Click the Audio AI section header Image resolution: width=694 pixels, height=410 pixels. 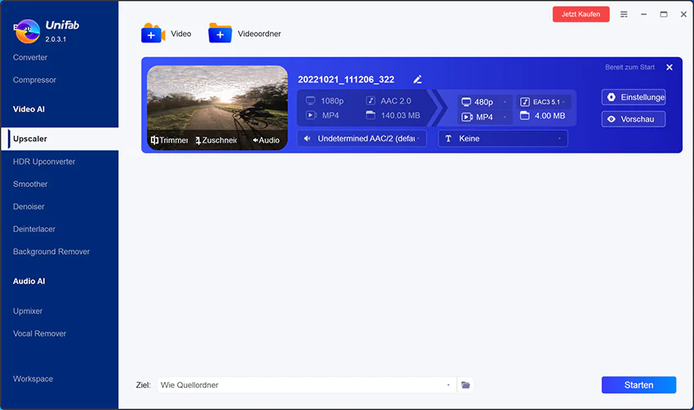tap(29, 281)
